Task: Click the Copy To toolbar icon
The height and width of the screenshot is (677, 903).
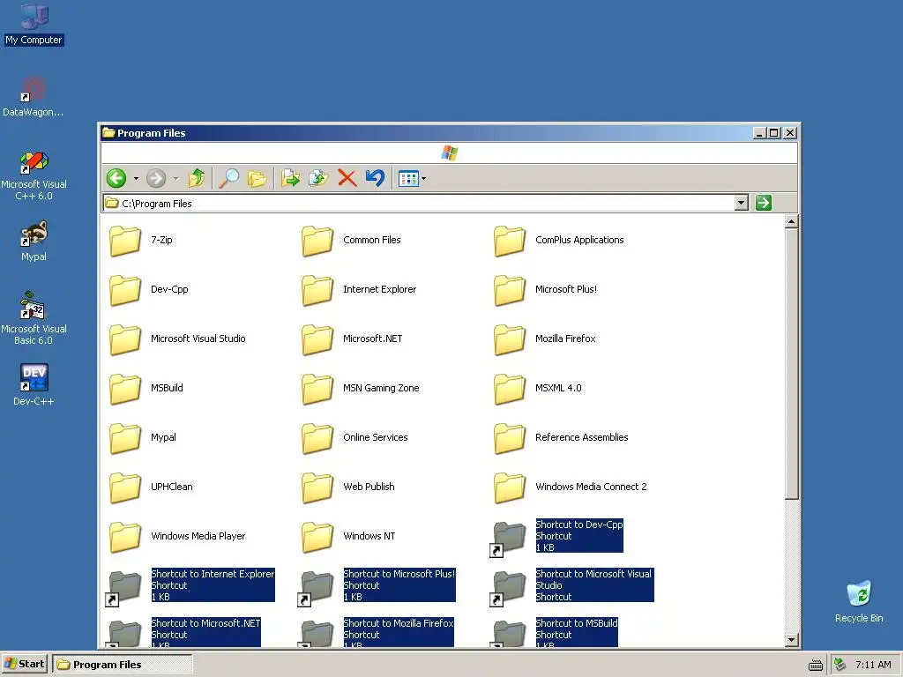Action: 317,178
